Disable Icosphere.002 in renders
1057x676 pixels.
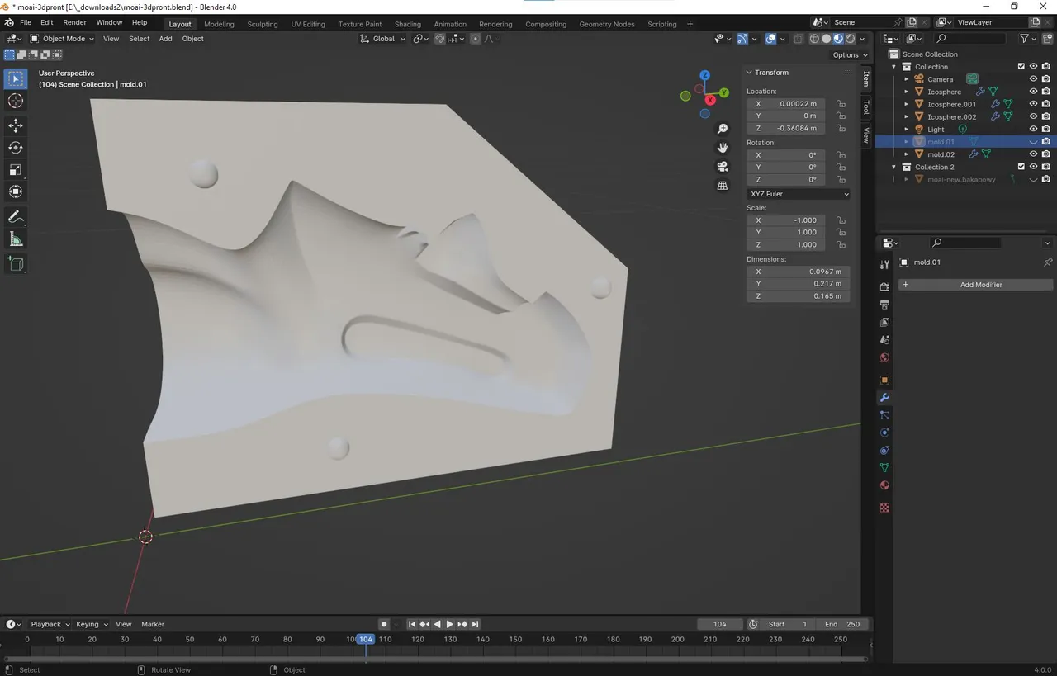click(x=1046, y=116)
